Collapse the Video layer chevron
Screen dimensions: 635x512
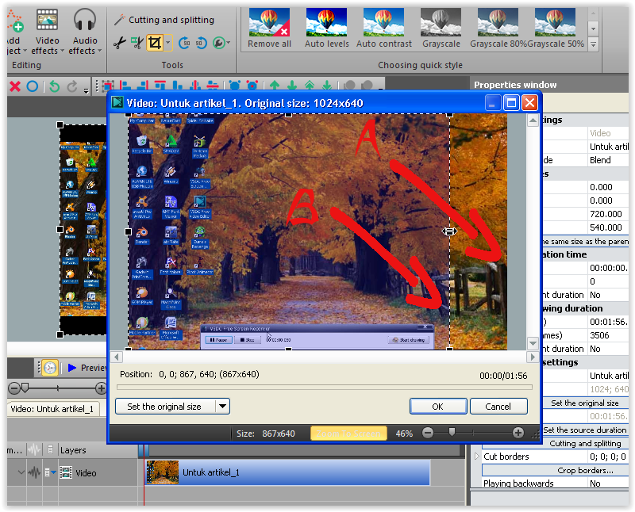(x=21, y=472)
